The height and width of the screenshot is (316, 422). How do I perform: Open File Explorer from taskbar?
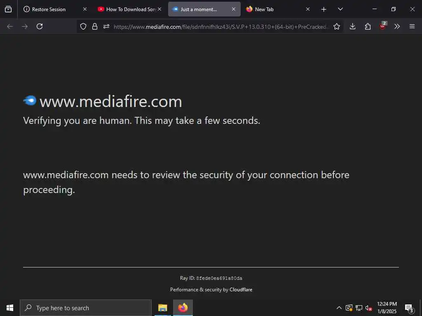162,308
